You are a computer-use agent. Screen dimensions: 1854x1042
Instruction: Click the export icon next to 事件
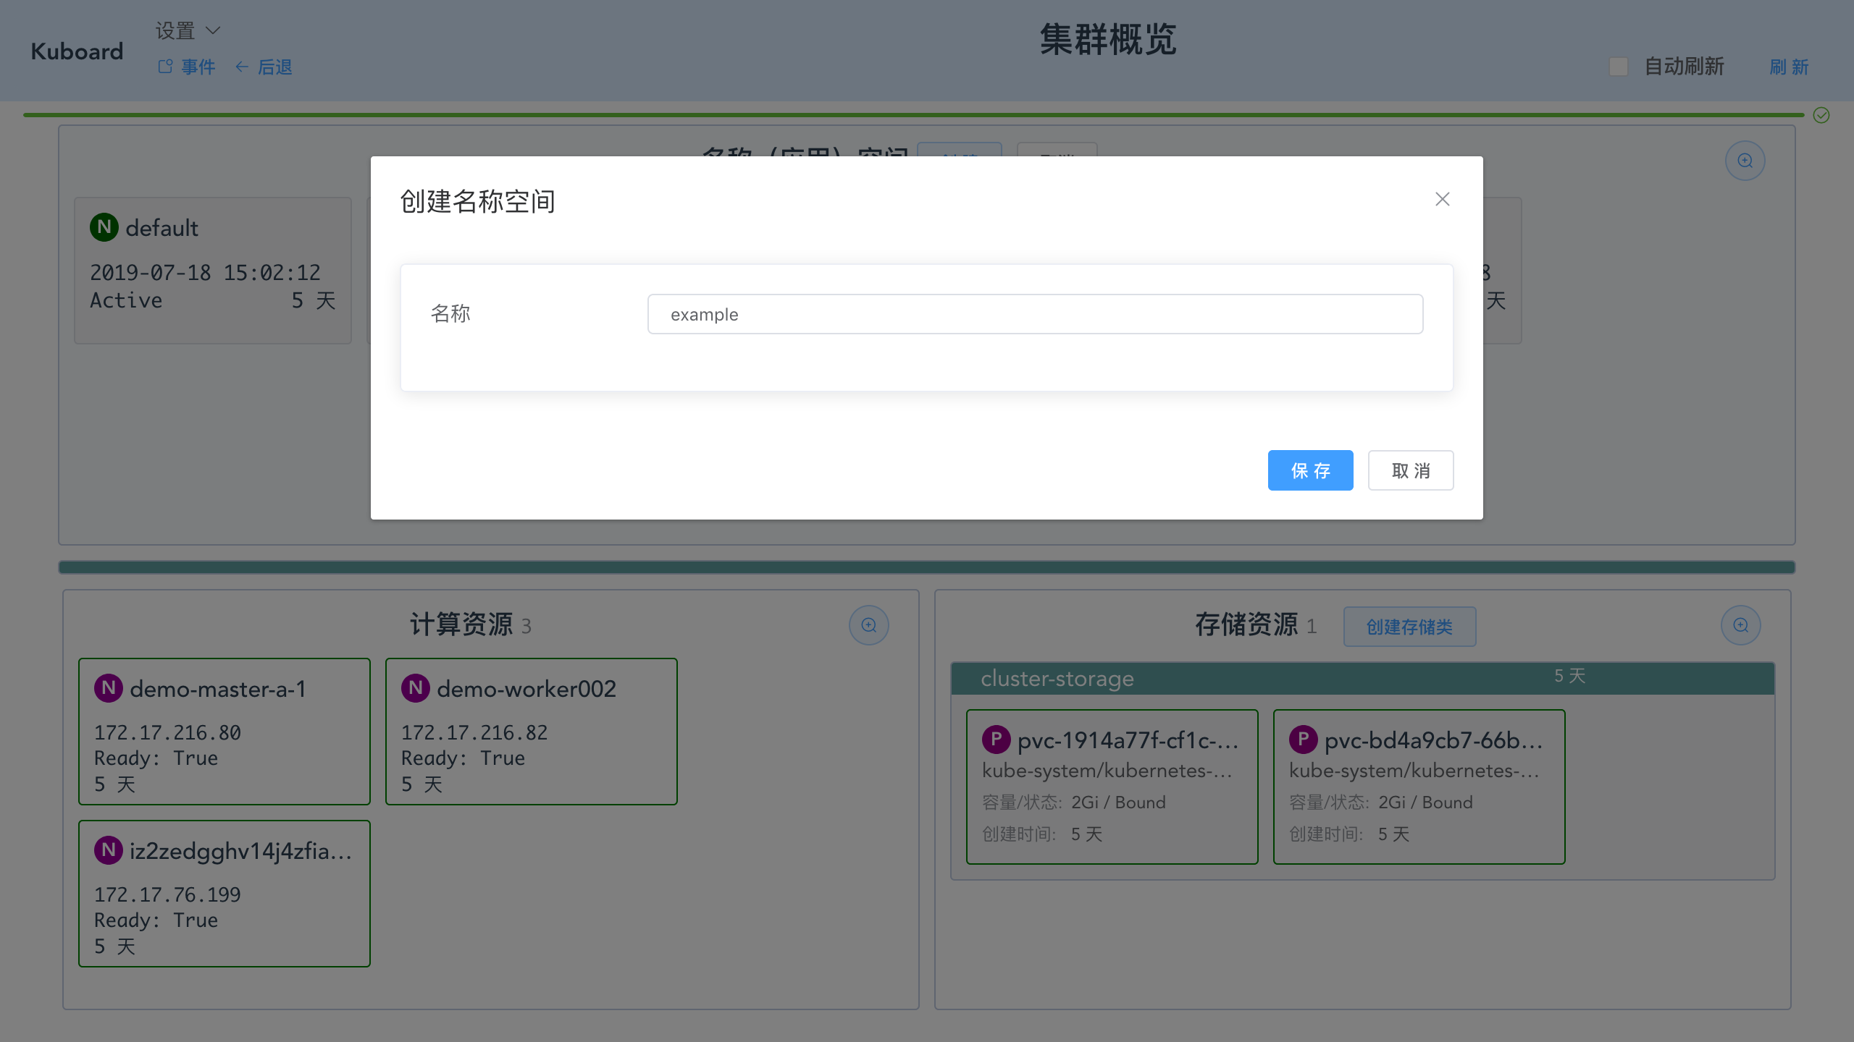tap(164, 66)
